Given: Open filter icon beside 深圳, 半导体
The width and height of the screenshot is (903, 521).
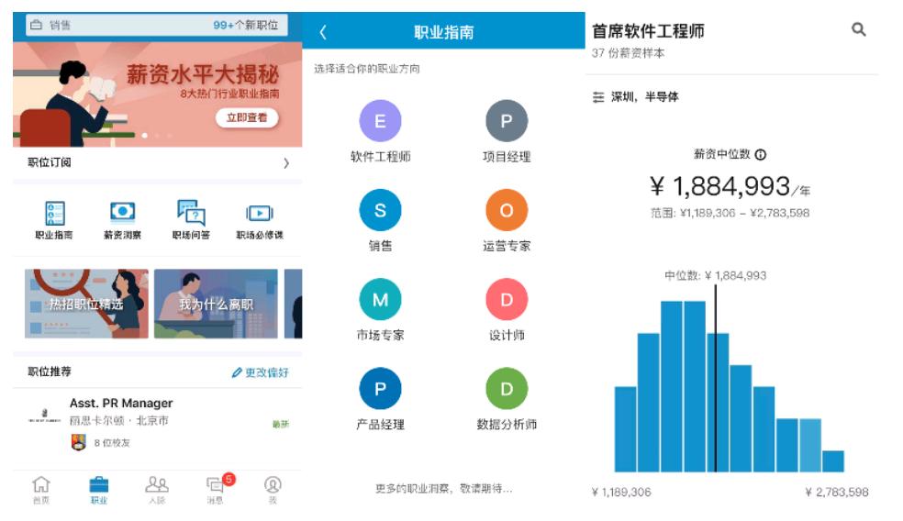Looking at the screenshot, I should point(598,96).
